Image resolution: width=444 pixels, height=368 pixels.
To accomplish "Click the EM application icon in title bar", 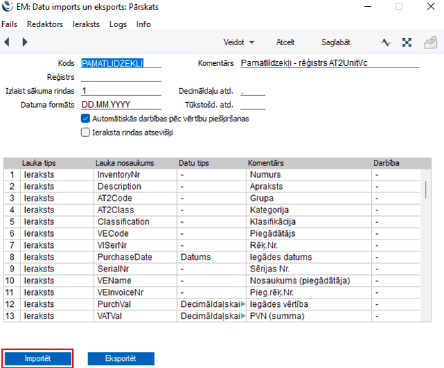I will 8,6.
